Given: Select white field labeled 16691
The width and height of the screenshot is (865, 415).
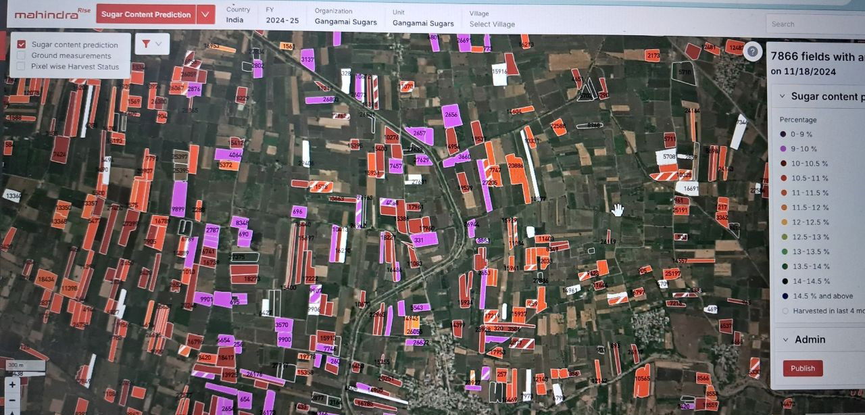Looking at the screenshot, I should [x=687, y=189].
